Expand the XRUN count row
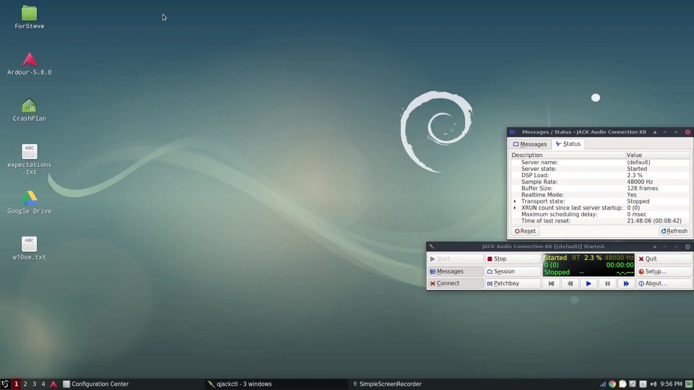 point(515,208)
